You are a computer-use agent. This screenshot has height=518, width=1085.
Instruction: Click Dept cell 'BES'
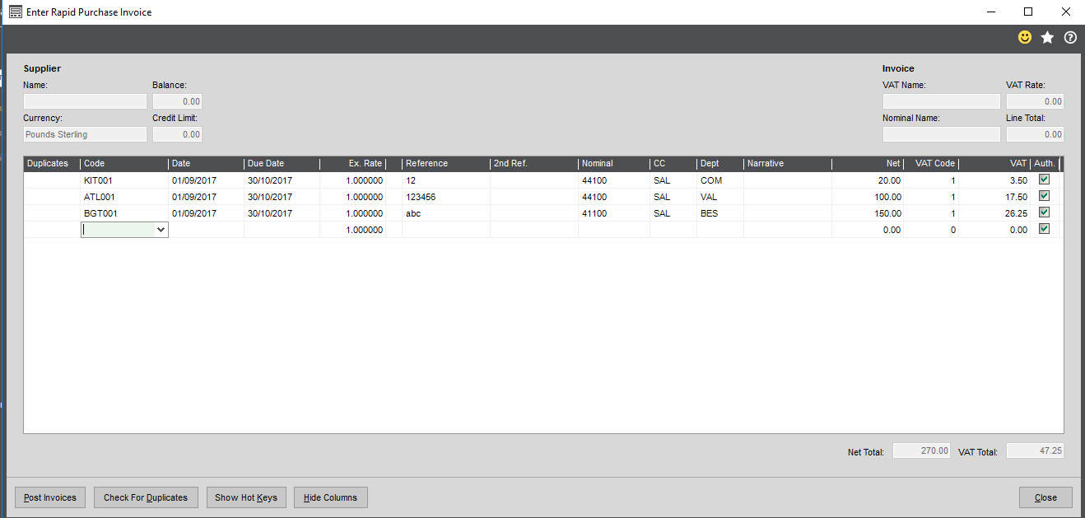[x=720, y=213]
